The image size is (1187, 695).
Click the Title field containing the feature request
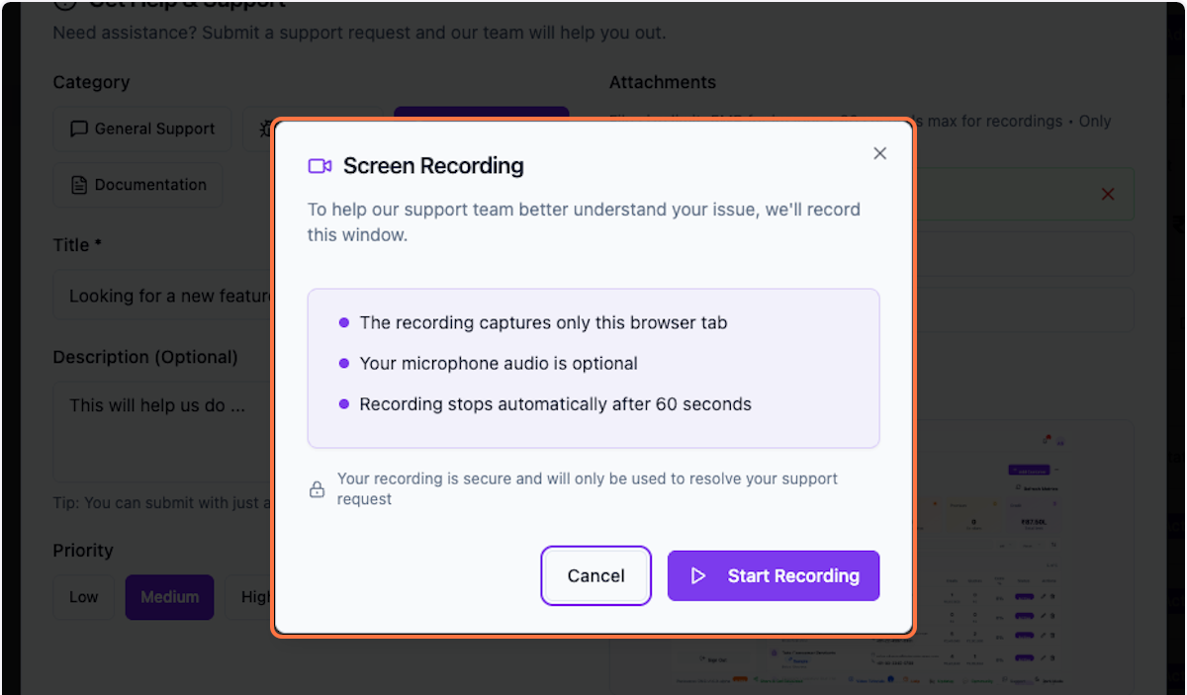[x=158, y=295]
